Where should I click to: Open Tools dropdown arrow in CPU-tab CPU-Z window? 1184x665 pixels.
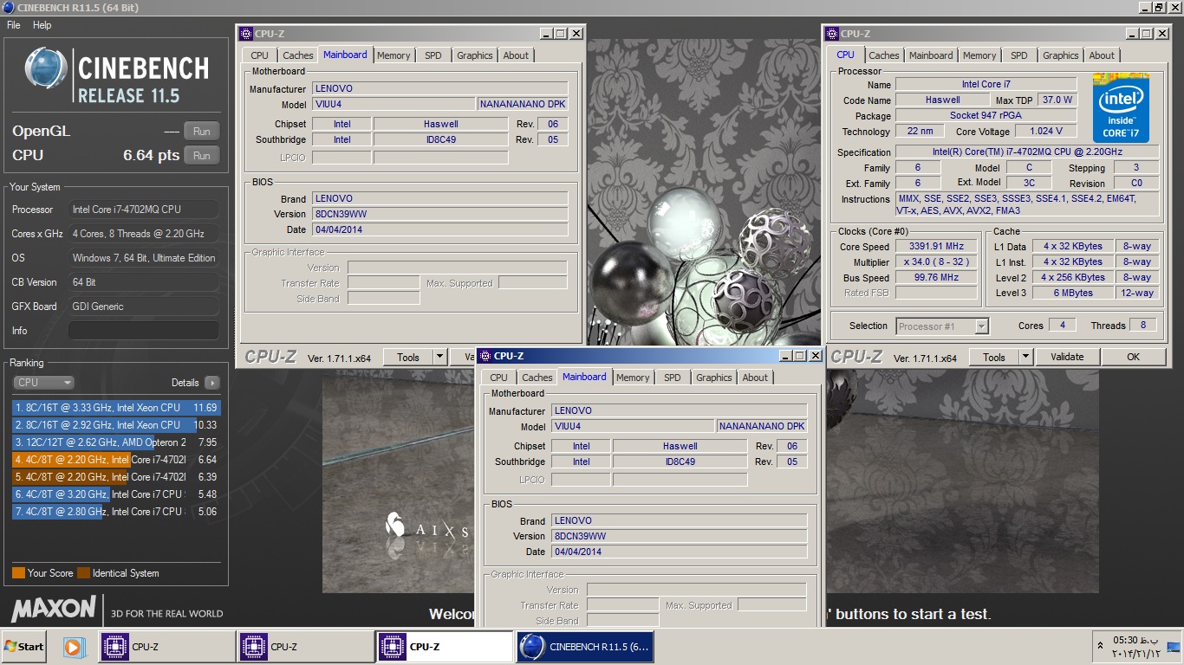click(1025, 357)
